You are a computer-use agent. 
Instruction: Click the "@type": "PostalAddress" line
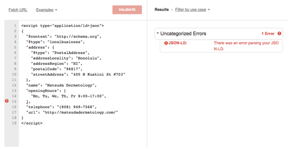tap(60, 53)
